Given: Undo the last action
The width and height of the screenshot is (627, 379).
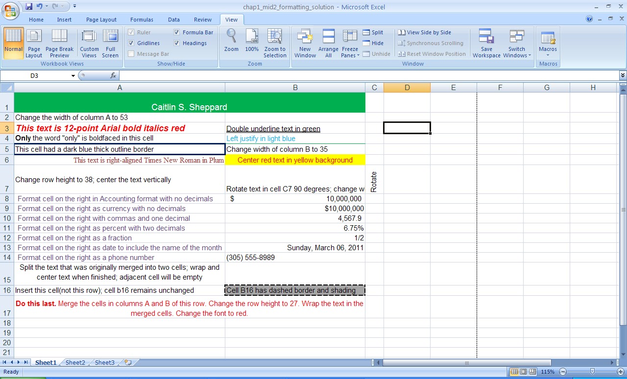Looking at the screenshot, I should click(40, 6).
